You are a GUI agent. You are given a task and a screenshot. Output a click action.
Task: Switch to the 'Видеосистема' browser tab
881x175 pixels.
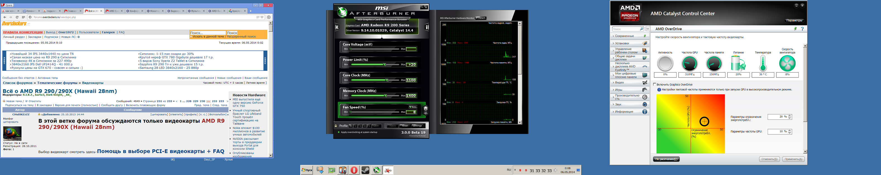point(176,11)
